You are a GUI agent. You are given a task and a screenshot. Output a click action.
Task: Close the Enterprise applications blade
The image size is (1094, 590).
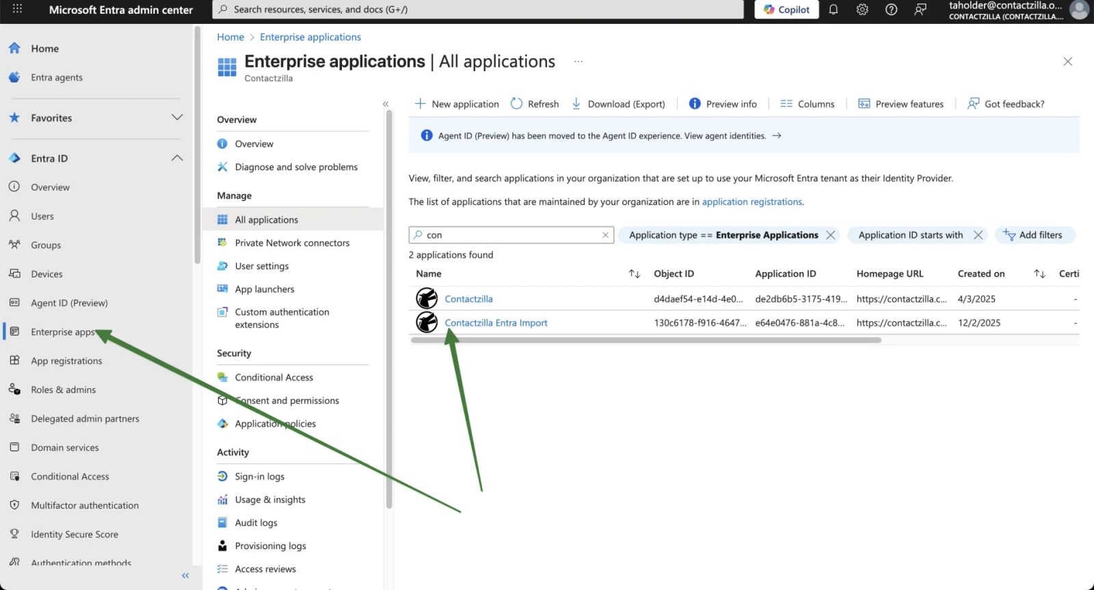[1068, 62]
